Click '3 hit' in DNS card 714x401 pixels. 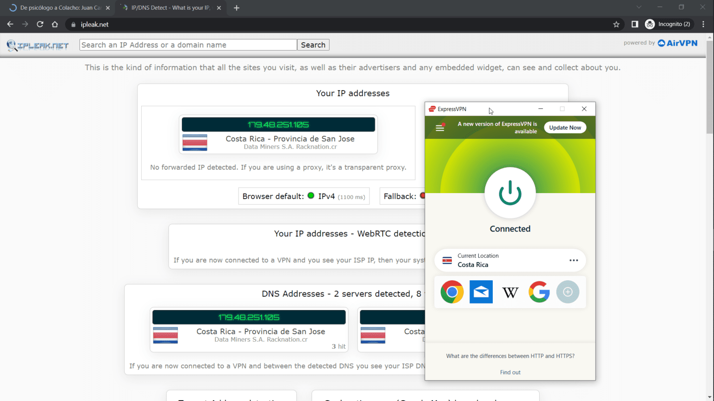pos(338,346)
